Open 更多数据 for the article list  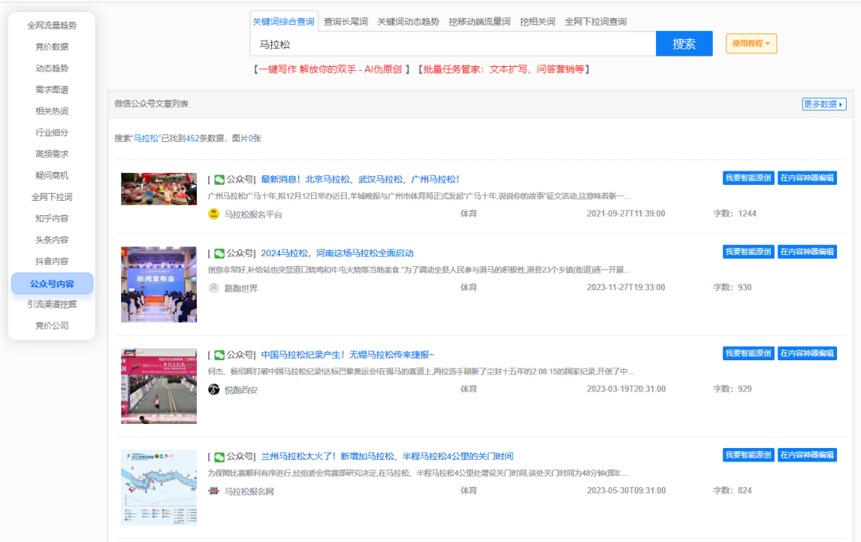click(x=824, y=104)
